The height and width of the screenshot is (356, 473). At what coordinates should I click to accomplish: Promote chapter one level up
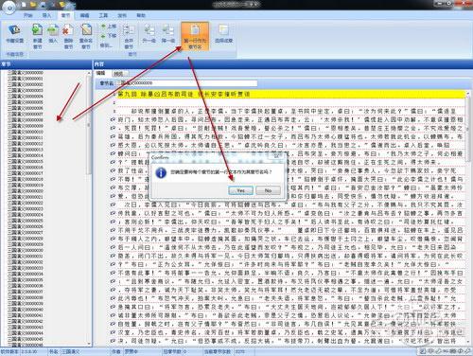click(x=149, y=34)
